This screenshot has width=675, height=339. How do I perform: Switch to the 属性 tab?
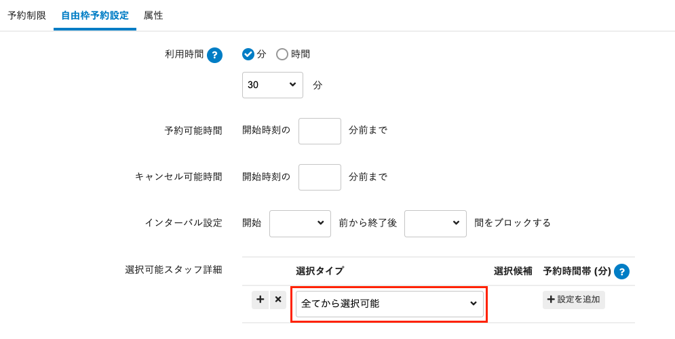coord(153,15)
